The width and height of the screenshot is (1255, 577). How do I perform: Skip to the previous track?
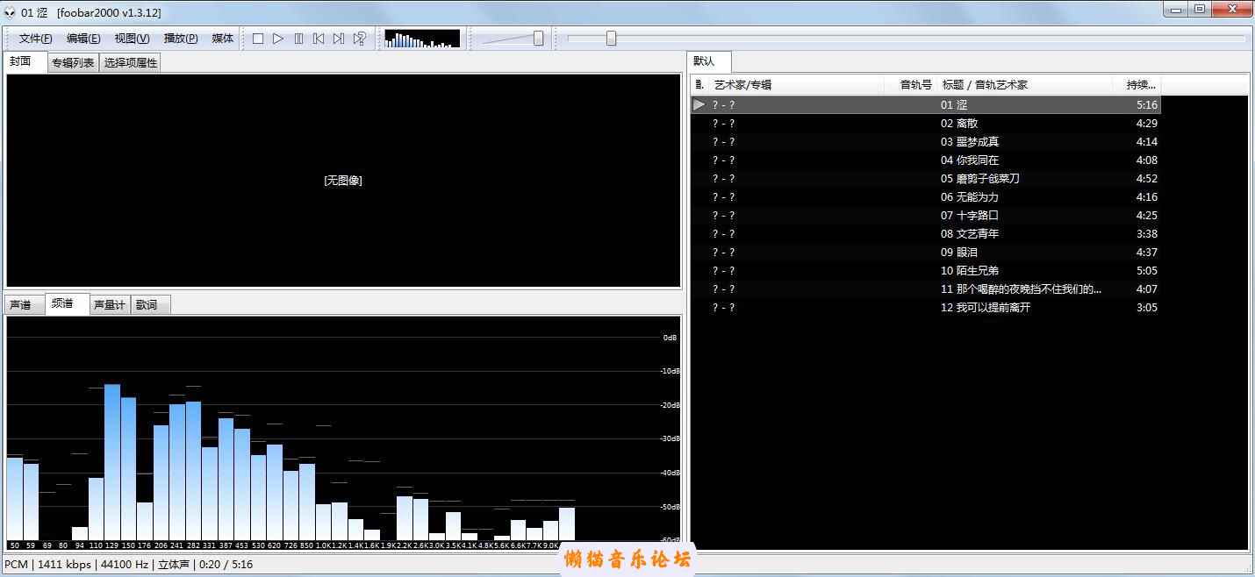(x=319, y=39)
